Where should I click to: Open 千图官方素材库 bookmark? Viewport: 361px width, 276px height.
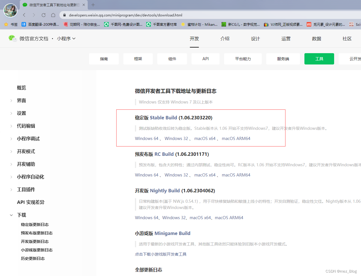pos(162,24)
